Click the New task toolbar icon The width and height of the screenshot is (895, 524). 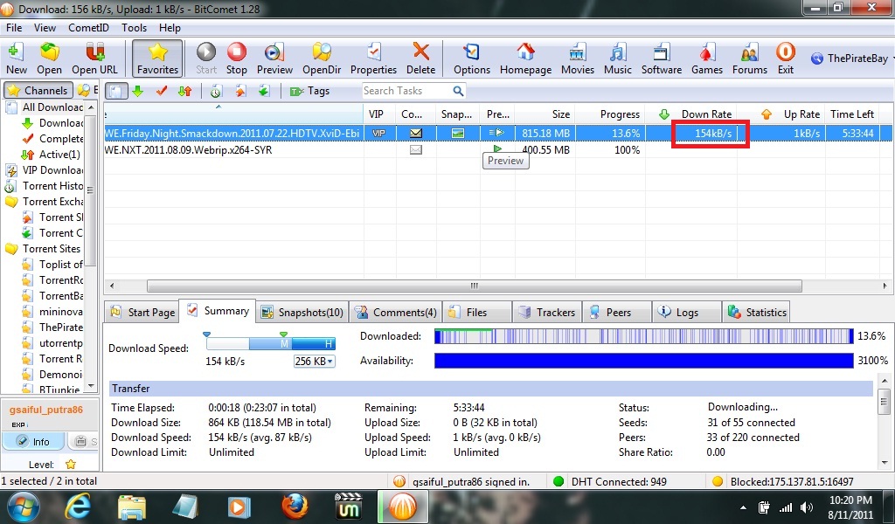coord(16,59)
